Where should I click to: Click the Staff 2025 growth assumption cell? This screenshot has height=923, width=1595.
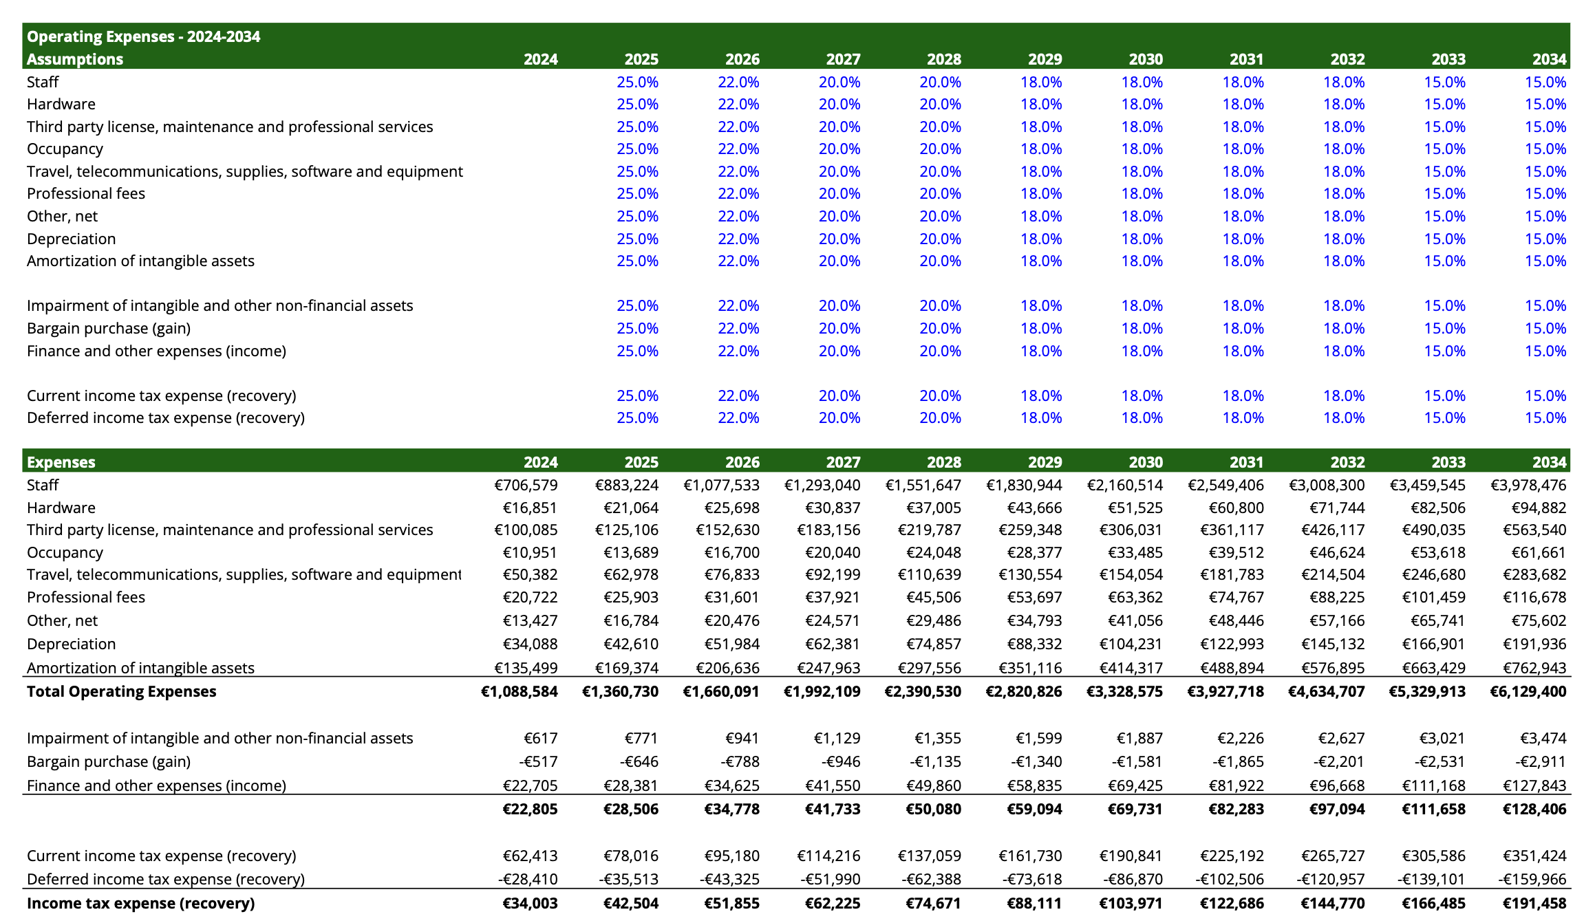click(x=636, y=82)
